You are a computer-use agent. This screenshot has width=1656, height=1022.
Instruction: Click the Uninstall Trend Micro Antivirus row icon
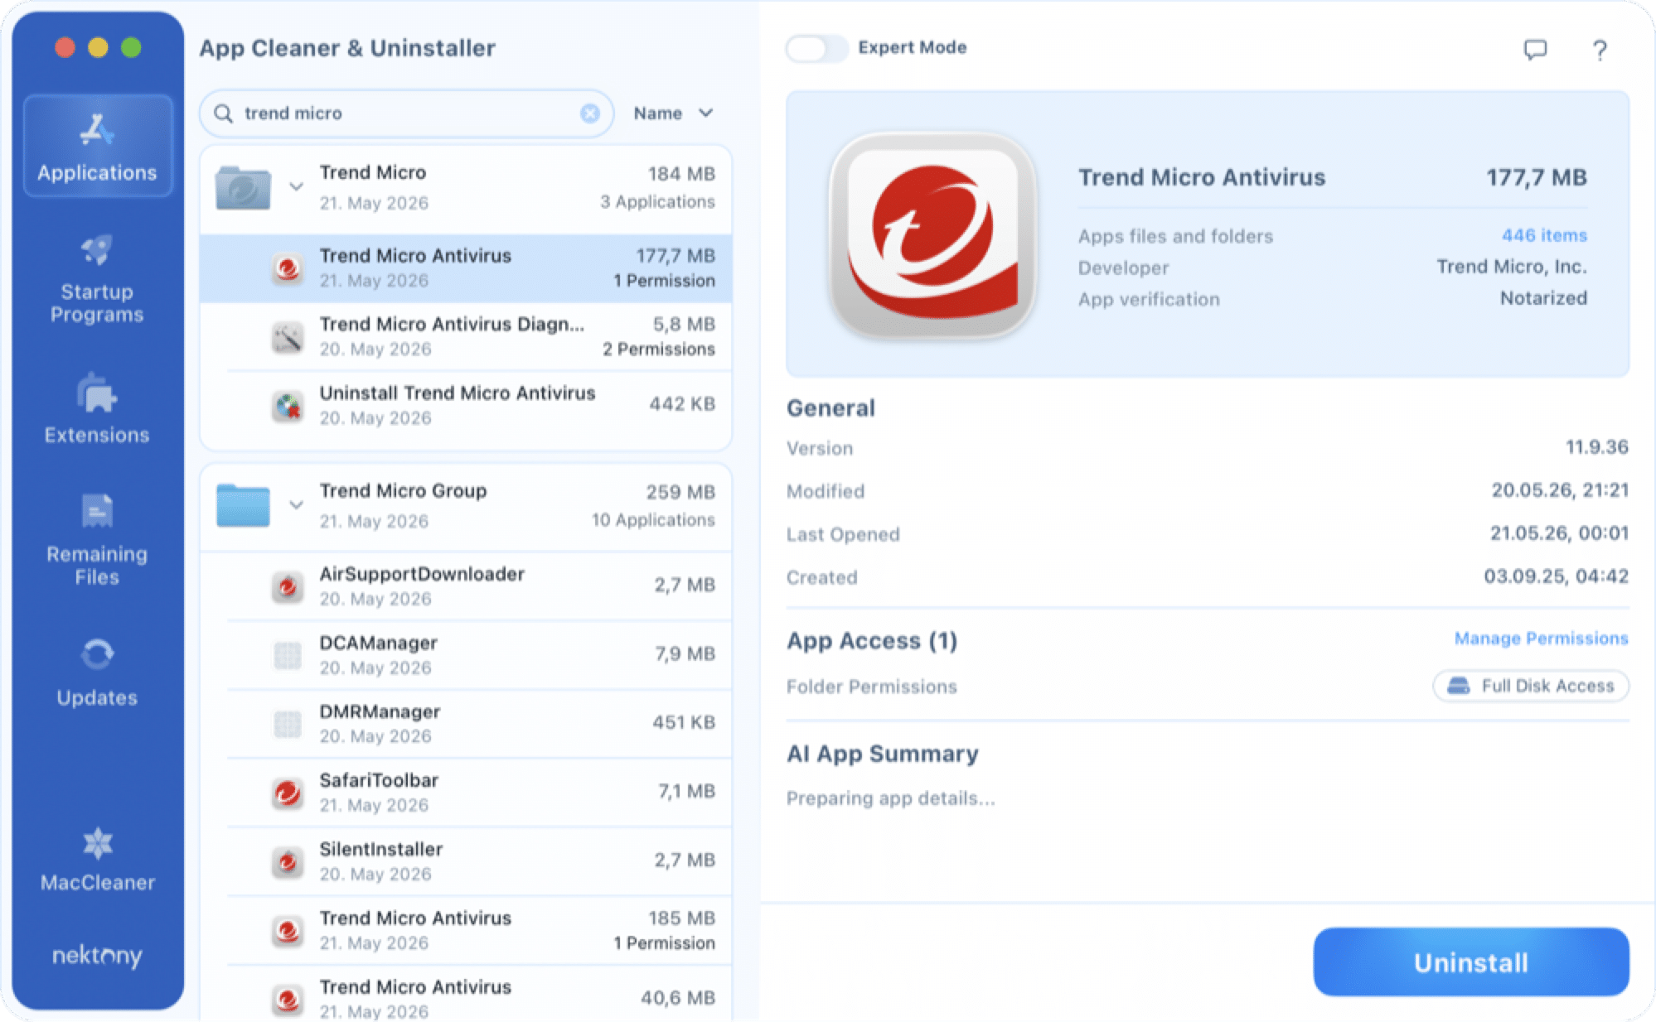(288, 406)
